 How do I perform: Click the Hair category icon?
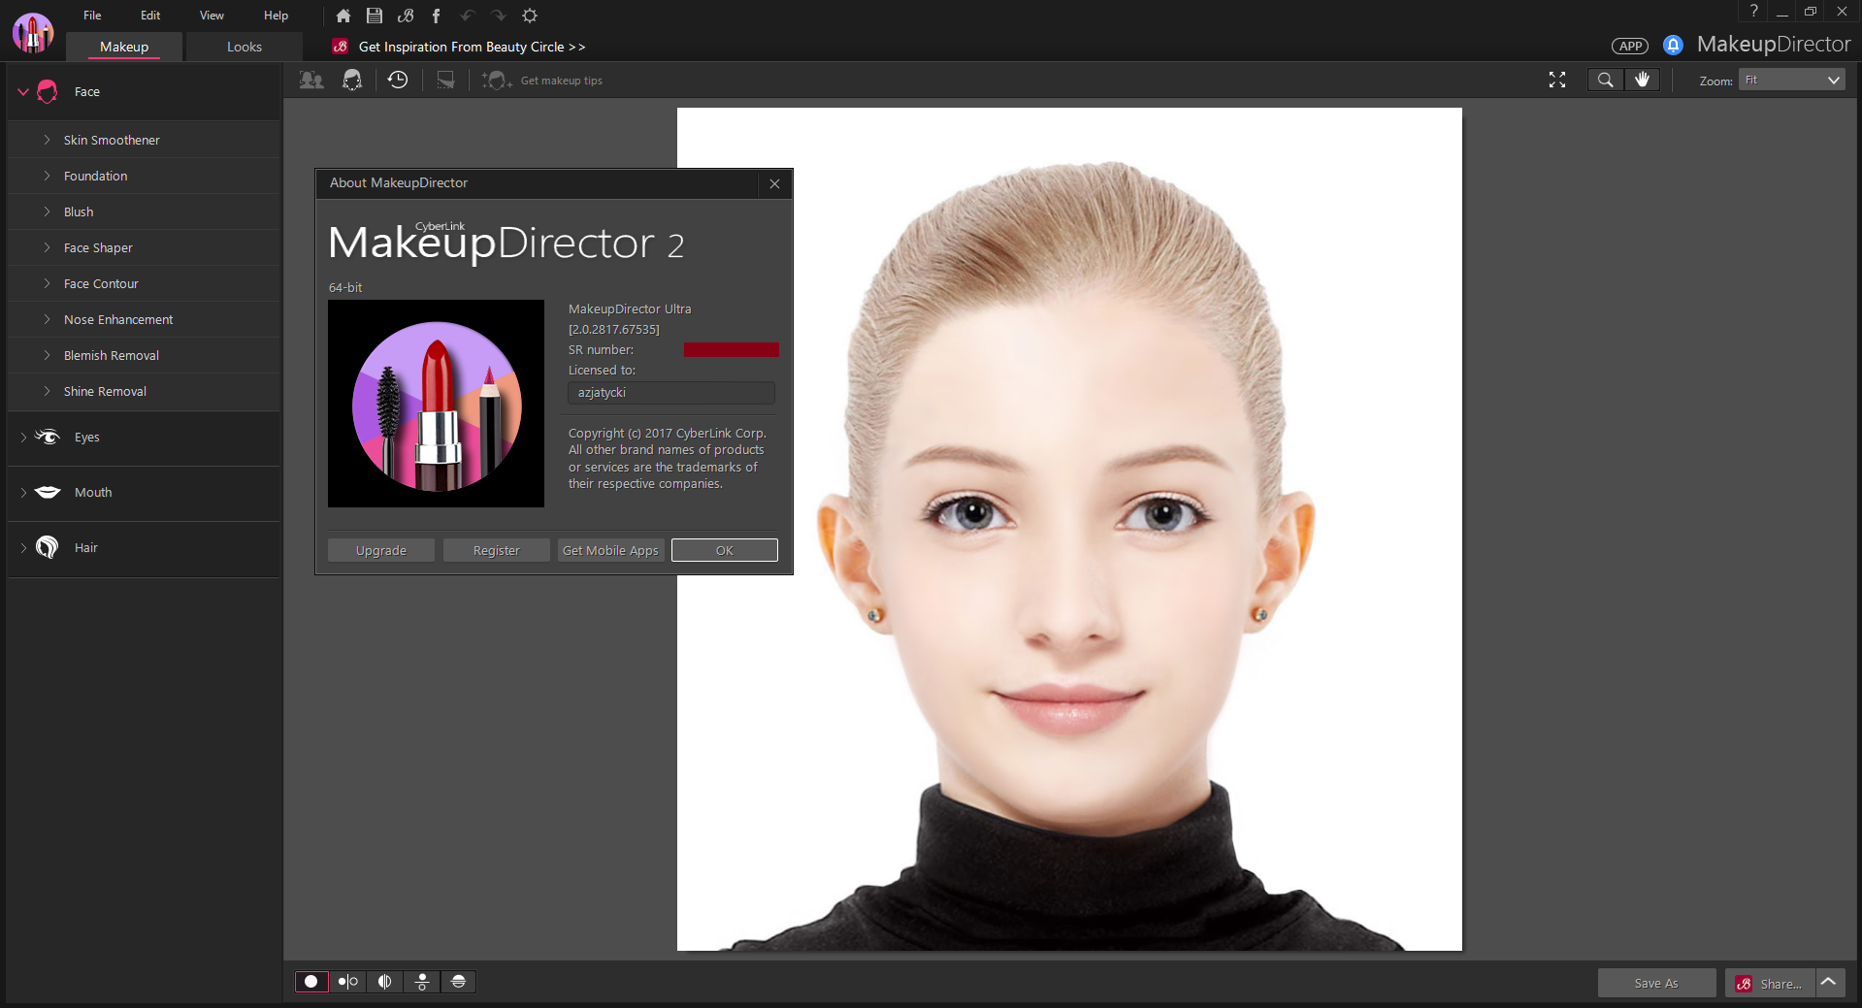click(47, 547)
